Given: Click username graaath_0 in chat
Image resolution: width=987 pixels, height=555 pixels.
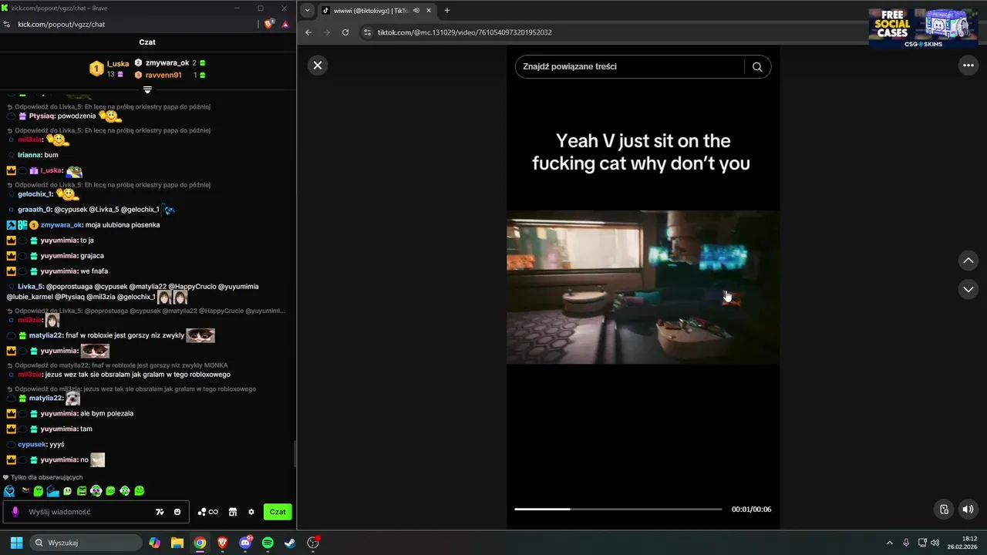Looking at the screenshot, I should click(x=35, y=210).
